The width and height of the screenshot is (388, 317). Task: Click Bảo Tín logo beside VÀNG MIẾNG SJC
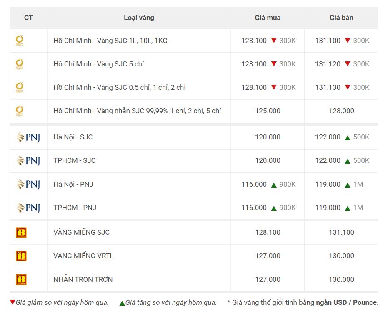click(21, 233)
